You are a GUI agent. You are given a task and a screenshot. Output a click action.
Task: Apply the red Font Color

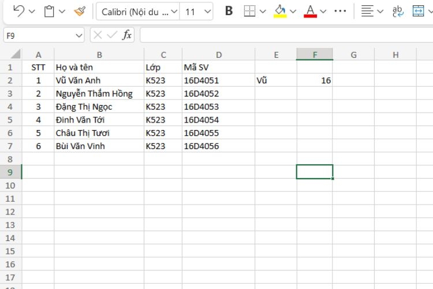[310, 11]
